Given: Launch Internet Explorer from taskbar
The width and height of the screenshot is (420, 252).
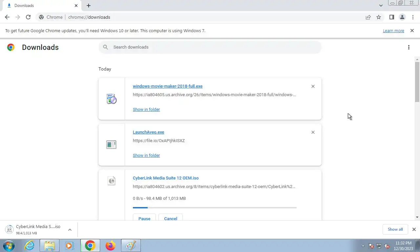Looking at the screenshot, I should click(x=30, y=245).
